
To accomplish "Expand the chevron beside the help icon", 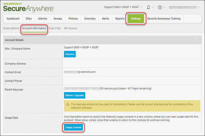I will [164, 7].
